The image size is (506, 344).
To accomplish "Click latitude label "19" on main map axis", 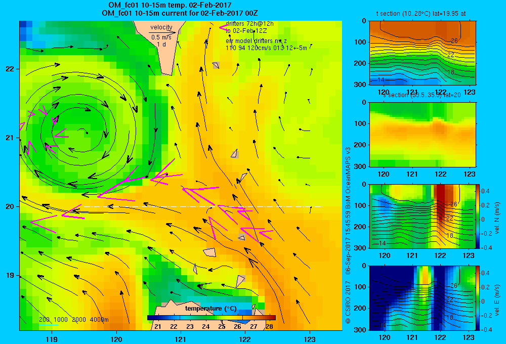I will [10, 275].
